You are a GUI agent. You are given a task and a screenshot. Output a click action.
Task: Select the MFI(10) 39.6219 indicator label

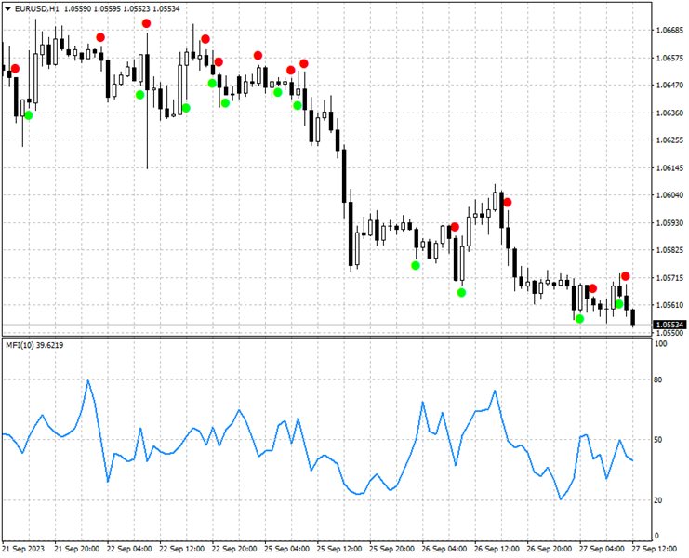click(x=34, y=346)
